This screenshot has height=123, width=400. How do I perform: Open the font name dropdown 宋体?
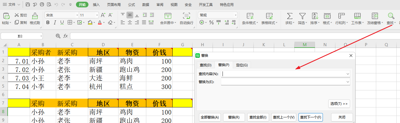pos(77,15)
